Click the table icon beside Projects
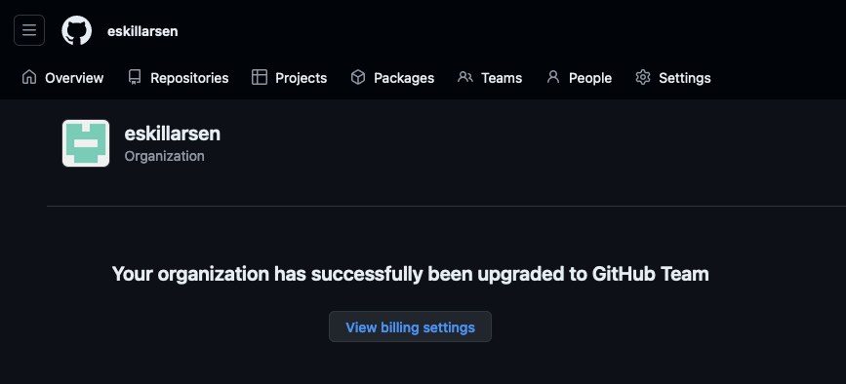The width and height of the screenshot is (846, 384). pos(260,78)
